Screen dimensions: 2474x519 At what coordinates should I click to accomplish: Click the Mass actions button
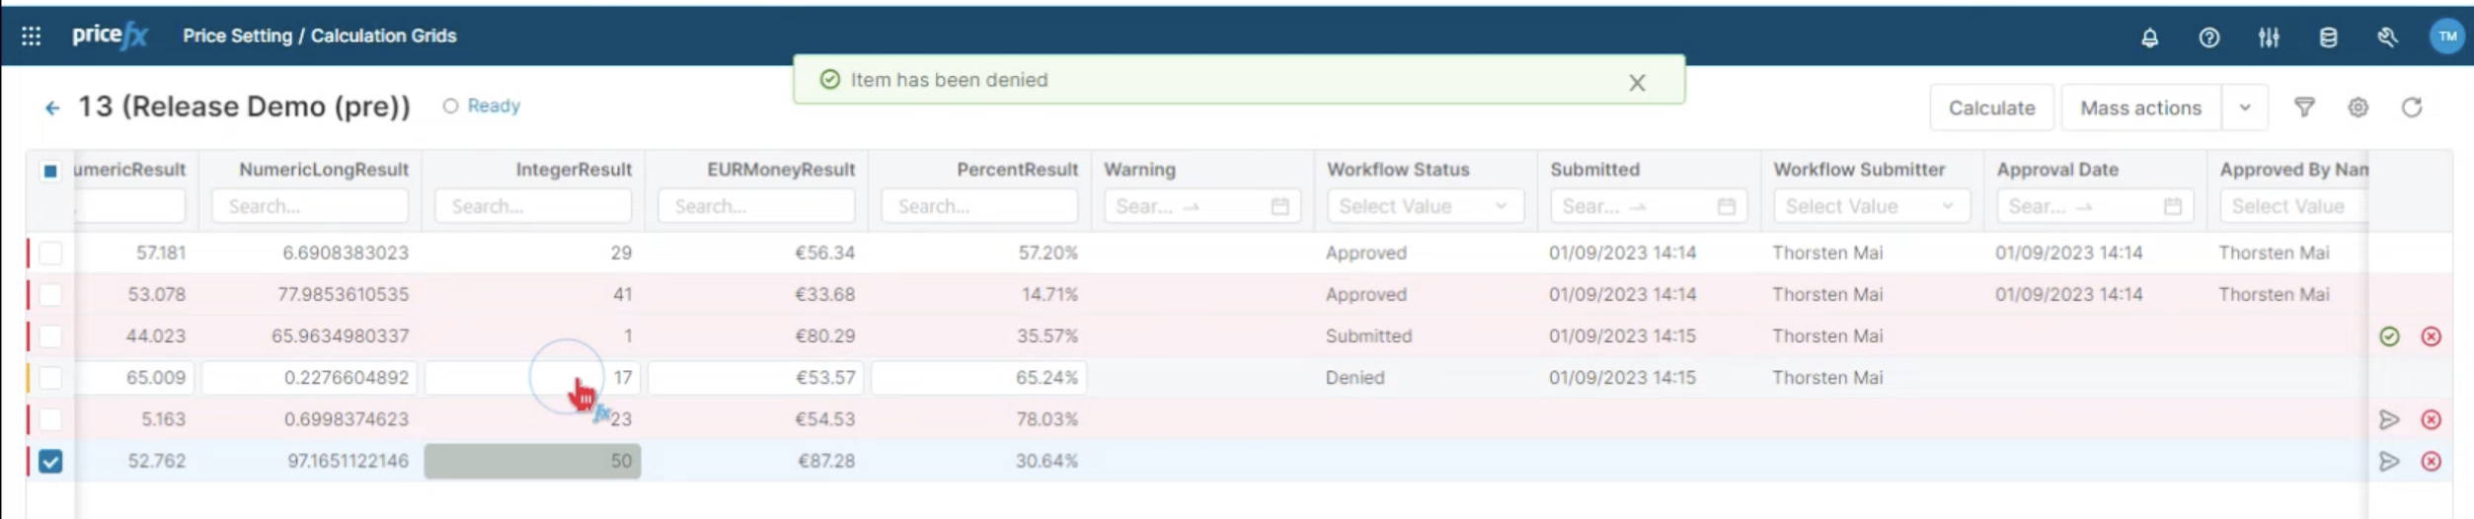[2139, 108]
